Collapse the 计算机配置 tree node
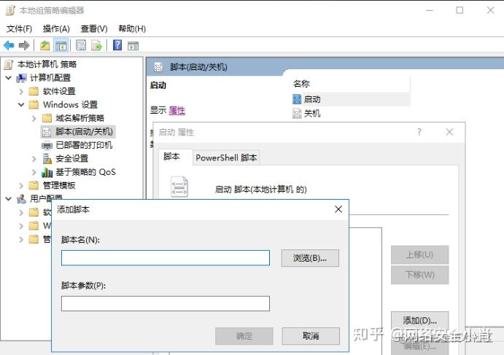The image size is (504, 355). coord(9,78)
